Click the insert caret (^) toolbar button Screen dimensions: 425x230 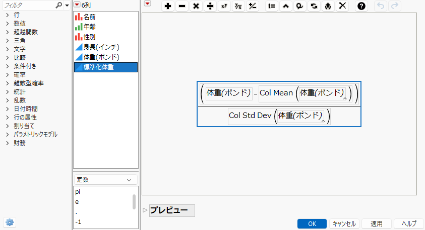(x=286, y=6)
